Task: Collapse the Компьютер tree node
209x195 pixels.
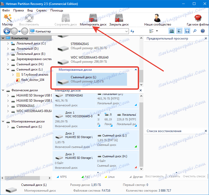Action: pyautogui.click(x=3, y=38)
